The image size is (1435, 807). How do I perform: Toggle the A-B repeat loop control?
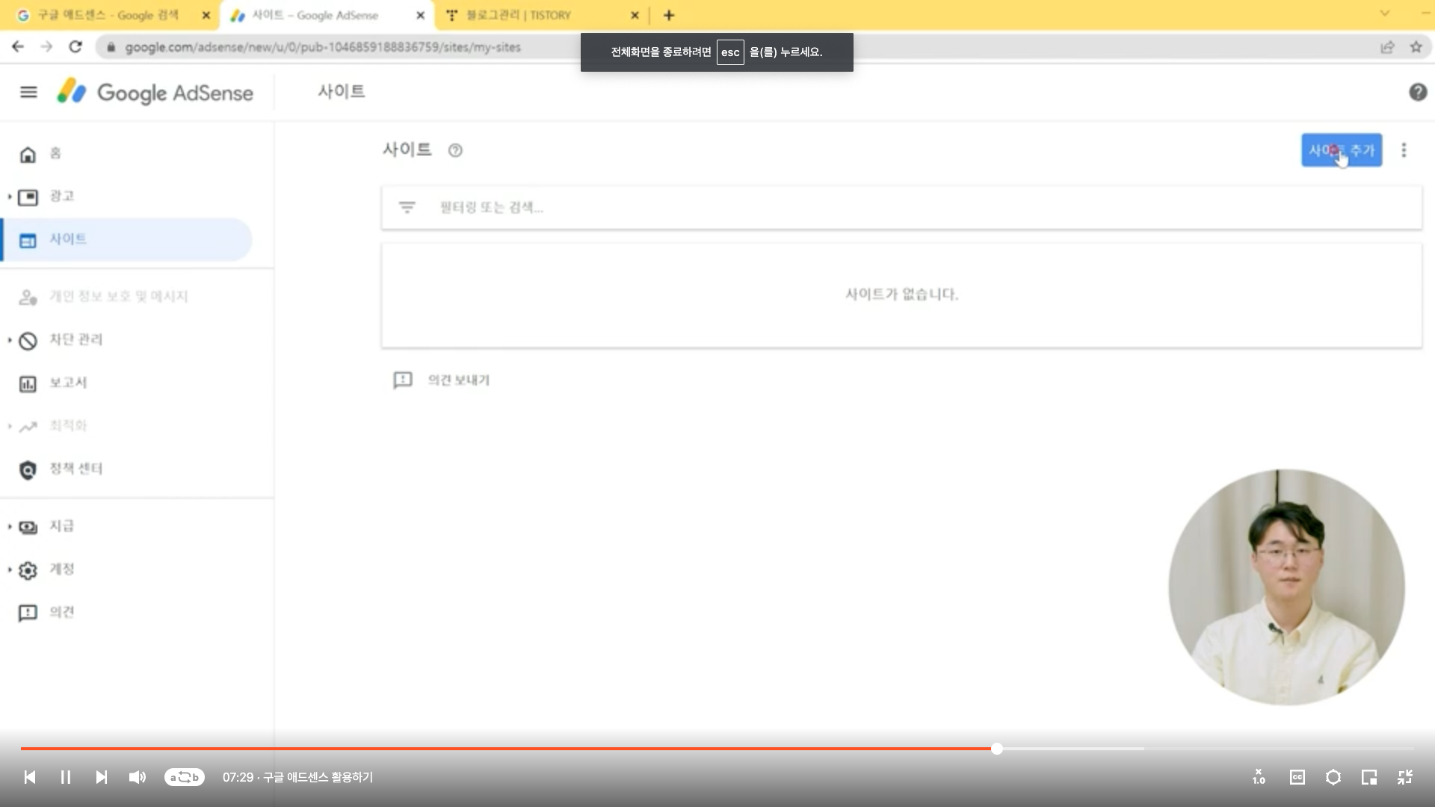(x=184, y=777)
